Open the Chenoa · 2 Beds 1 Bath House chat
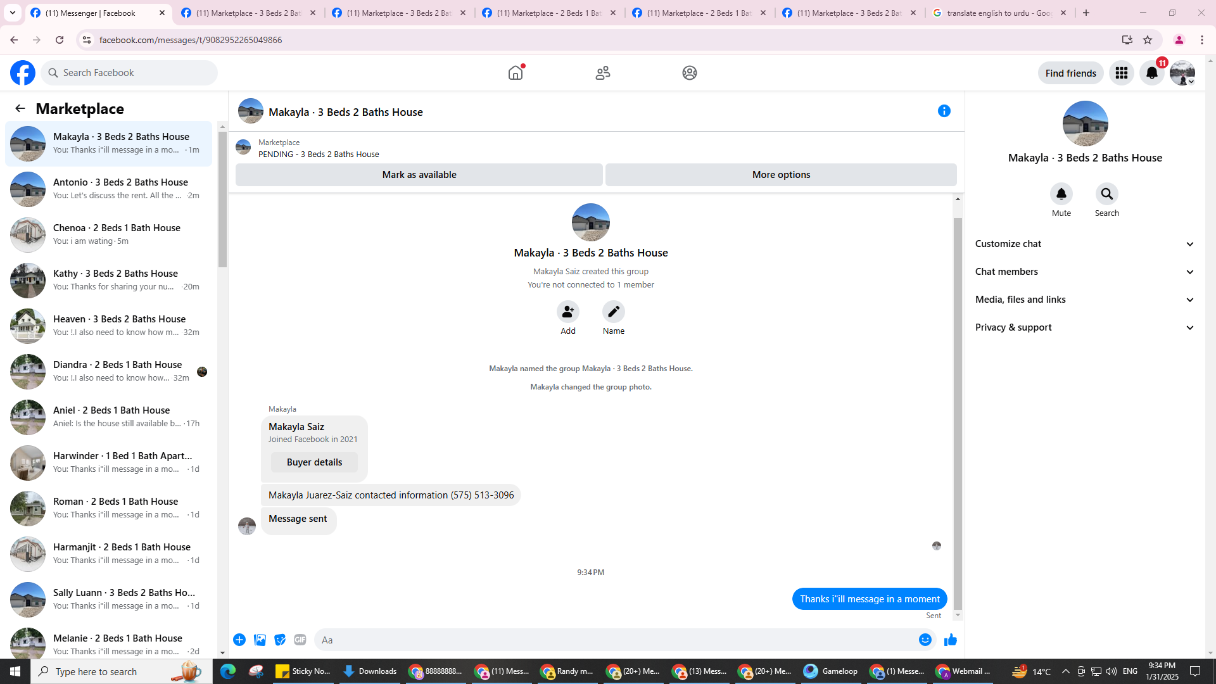The width and height of the screenshot is (1216, 684). click(109, 235)
